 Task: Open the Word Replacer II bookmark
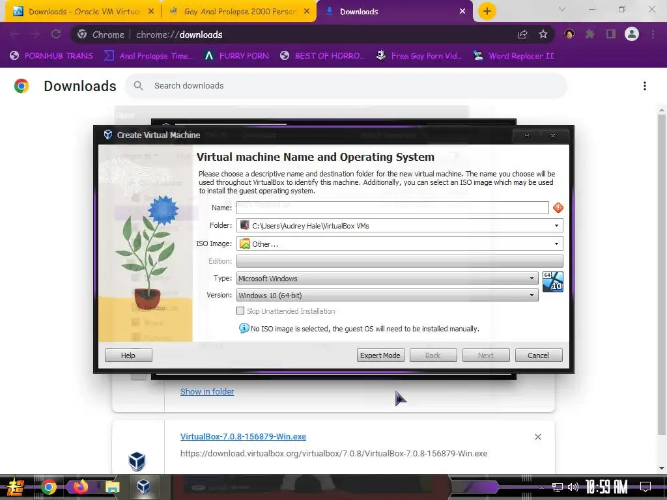(514, 56)
